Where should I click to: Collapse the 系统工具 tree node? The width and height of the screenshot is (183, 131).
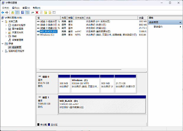pos(2,21)
